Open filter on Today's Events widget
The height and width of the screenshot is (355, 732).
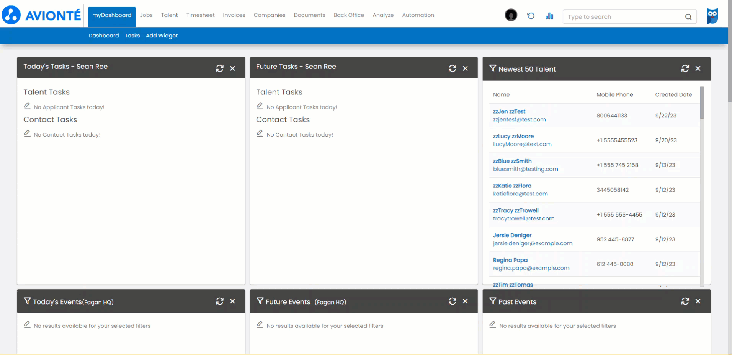point(27,301)
